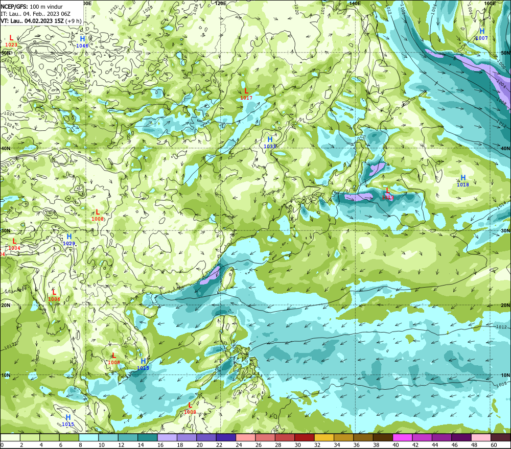Click the H 1015 high beside Vietnam coast
Screen dimensions: 511x449
(x=143, y=364)
